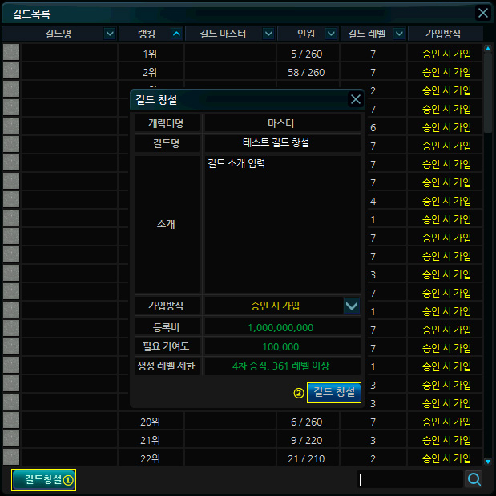The image size is (496, 496).
Task: Sort by 랭킹 using its header arrow
Action: [176, 34]
